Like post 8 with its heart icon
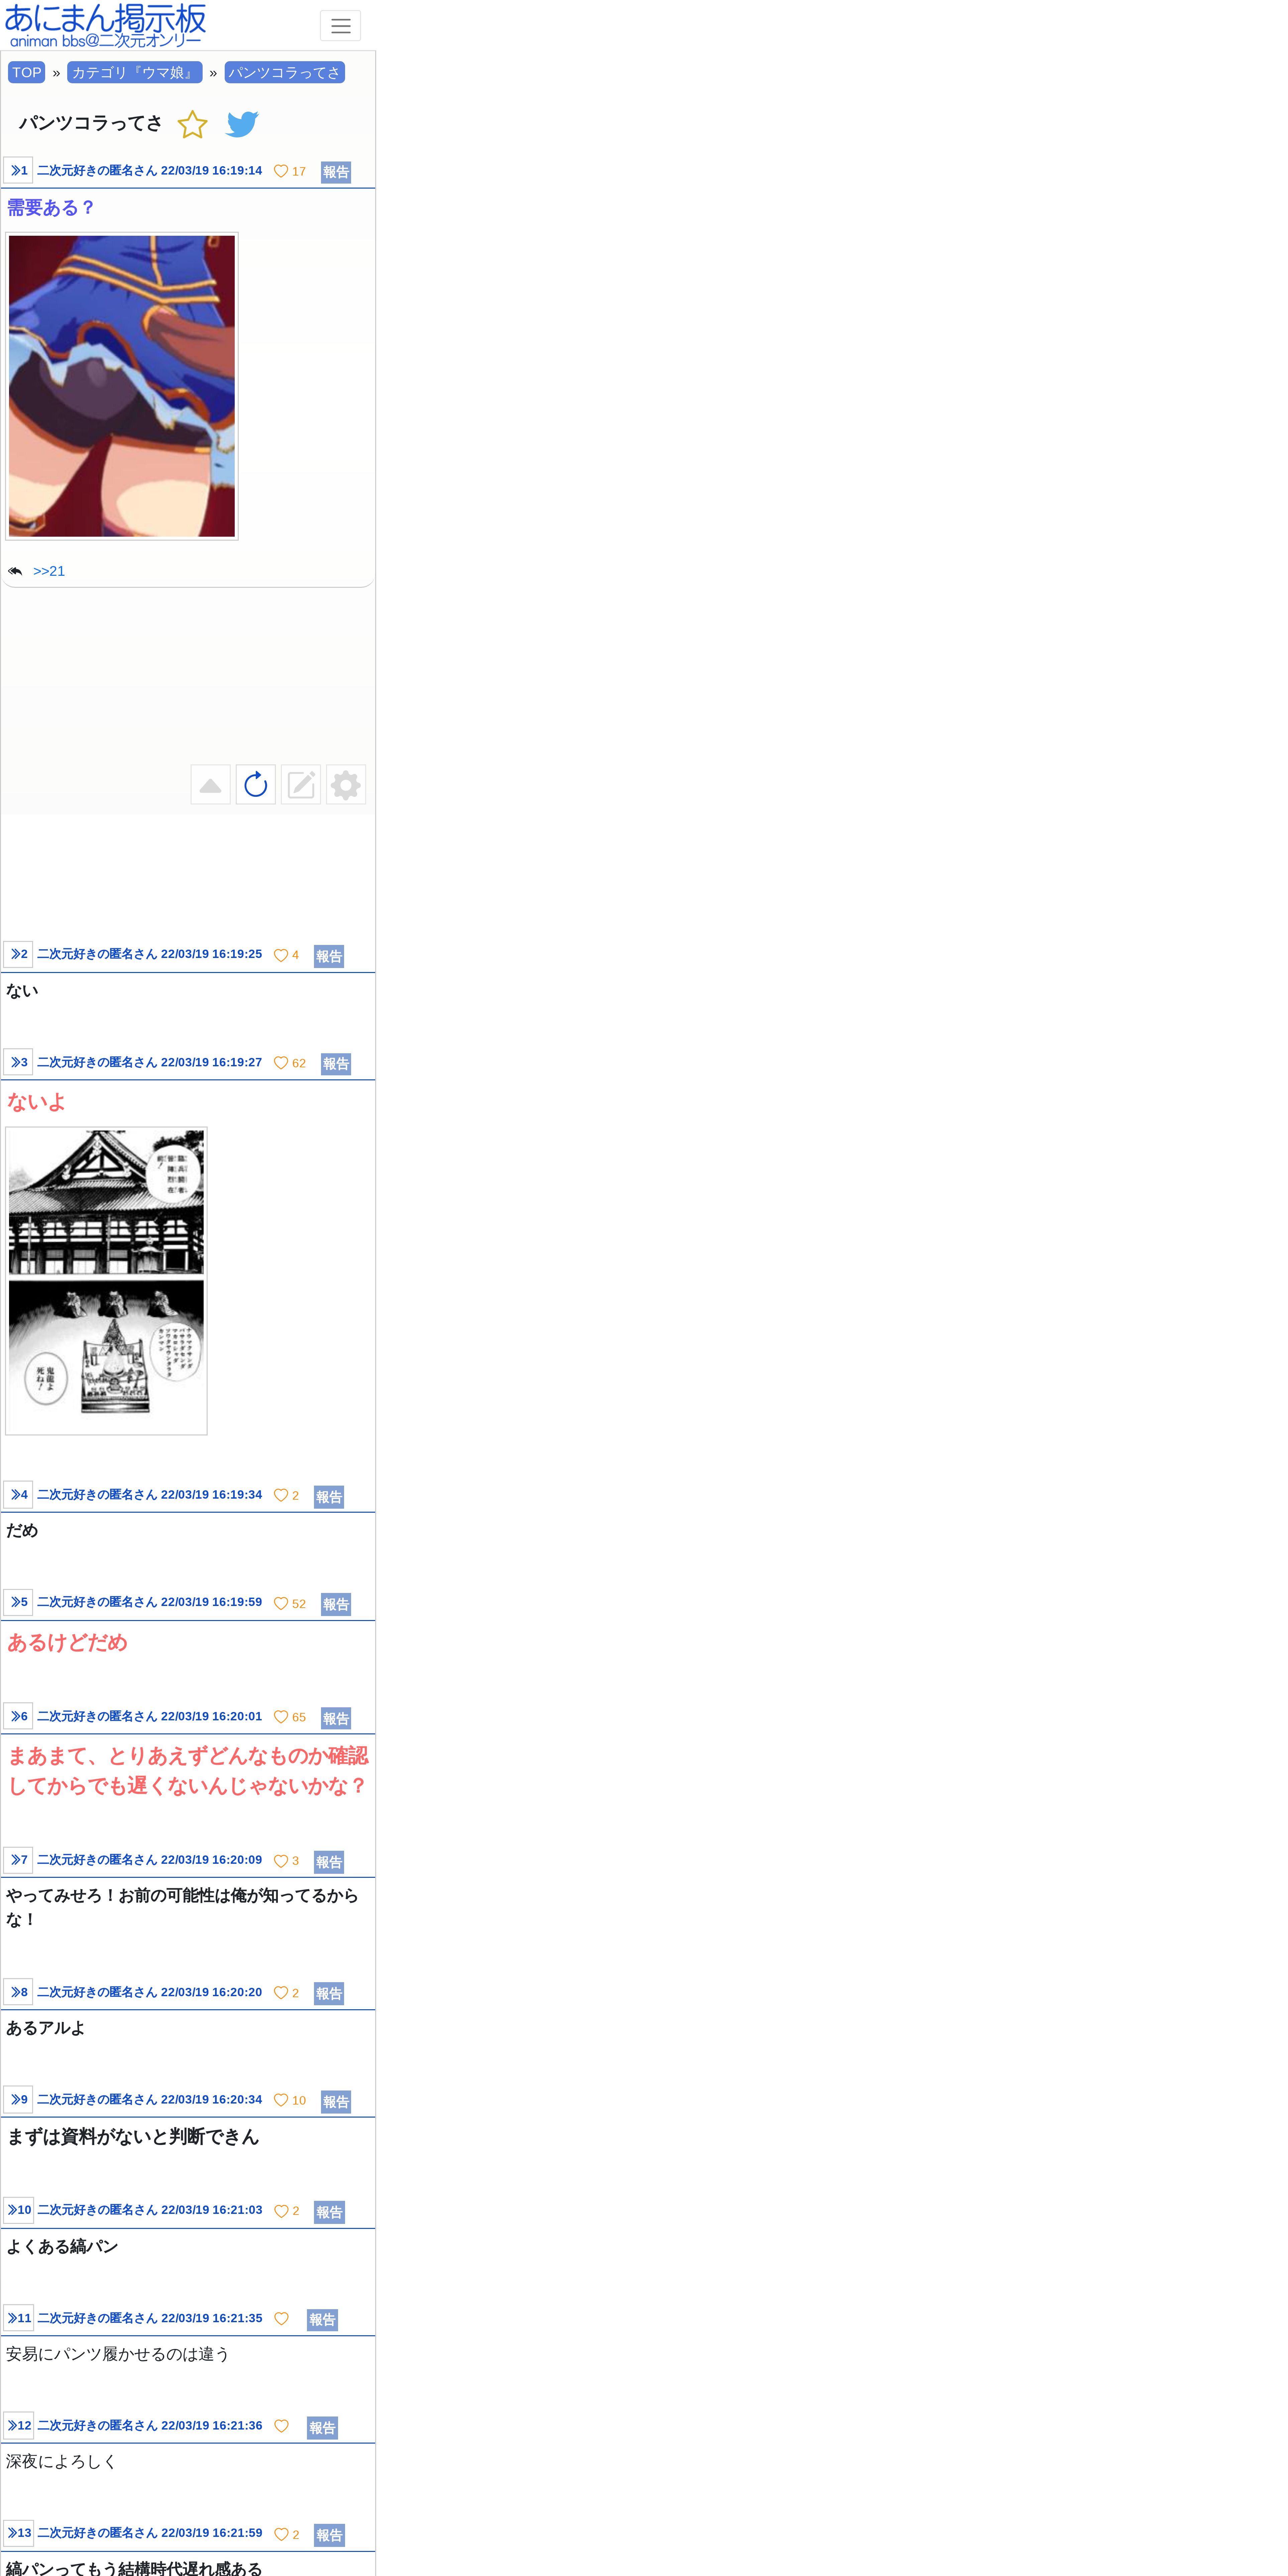Screen dimensions: 1288x2576 click(281, 1993)
